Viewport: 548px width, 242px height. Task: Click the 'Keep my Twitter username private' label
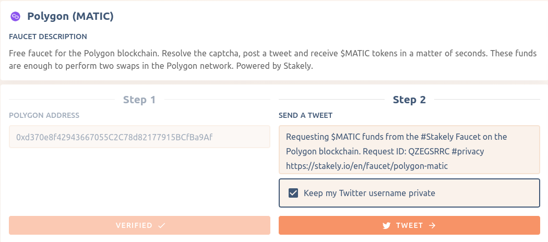[369, 193]
